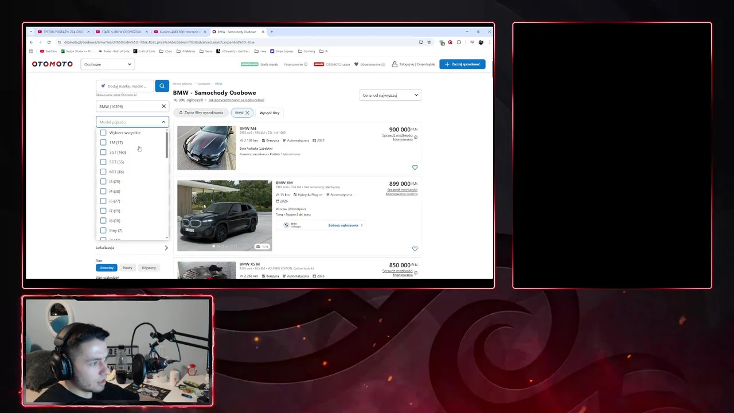Switch to the Kupiłem AUDI RS6 tab
Image resolution: width=734 pixels, height=413 pixels.
[x=179, y=32]
